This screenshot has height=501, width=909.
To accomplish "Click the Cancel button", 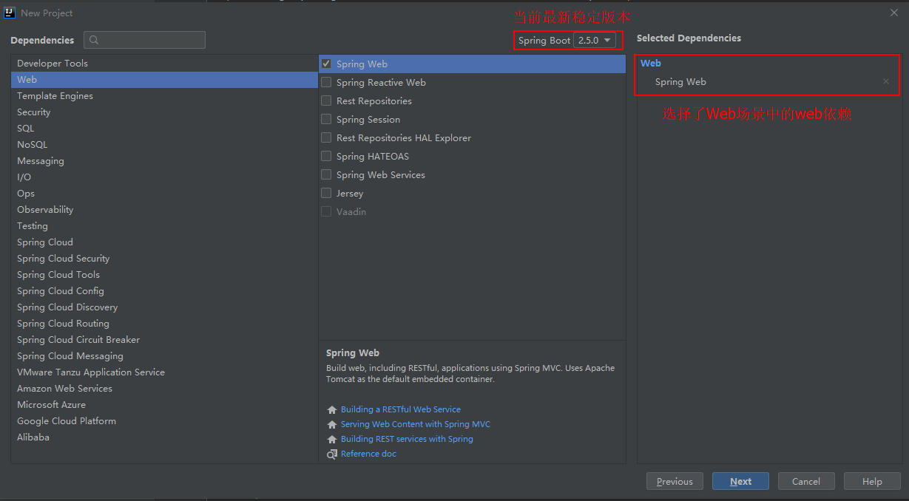I will tap(806, 482).
